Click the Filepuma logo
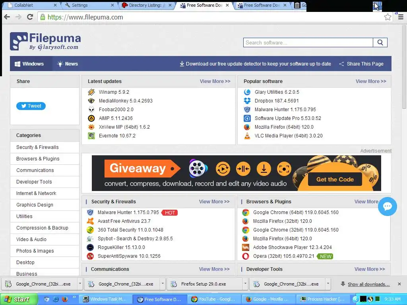 tap(45, 41)
